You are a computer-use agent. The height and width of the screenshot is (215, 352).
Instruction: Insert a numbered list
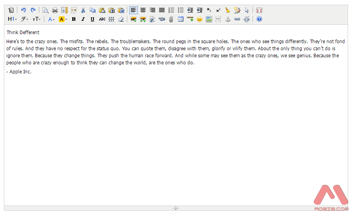171,10
